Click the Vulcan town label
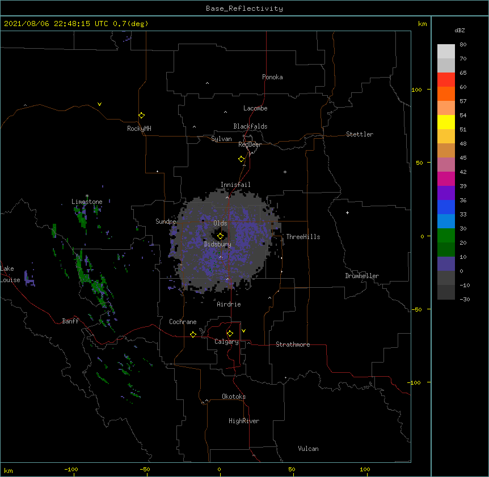 tap(308, 449)
